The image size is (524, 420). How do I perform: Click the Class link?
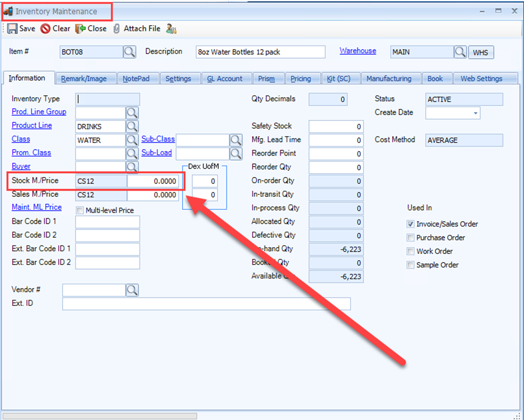(x=21, y=139)
